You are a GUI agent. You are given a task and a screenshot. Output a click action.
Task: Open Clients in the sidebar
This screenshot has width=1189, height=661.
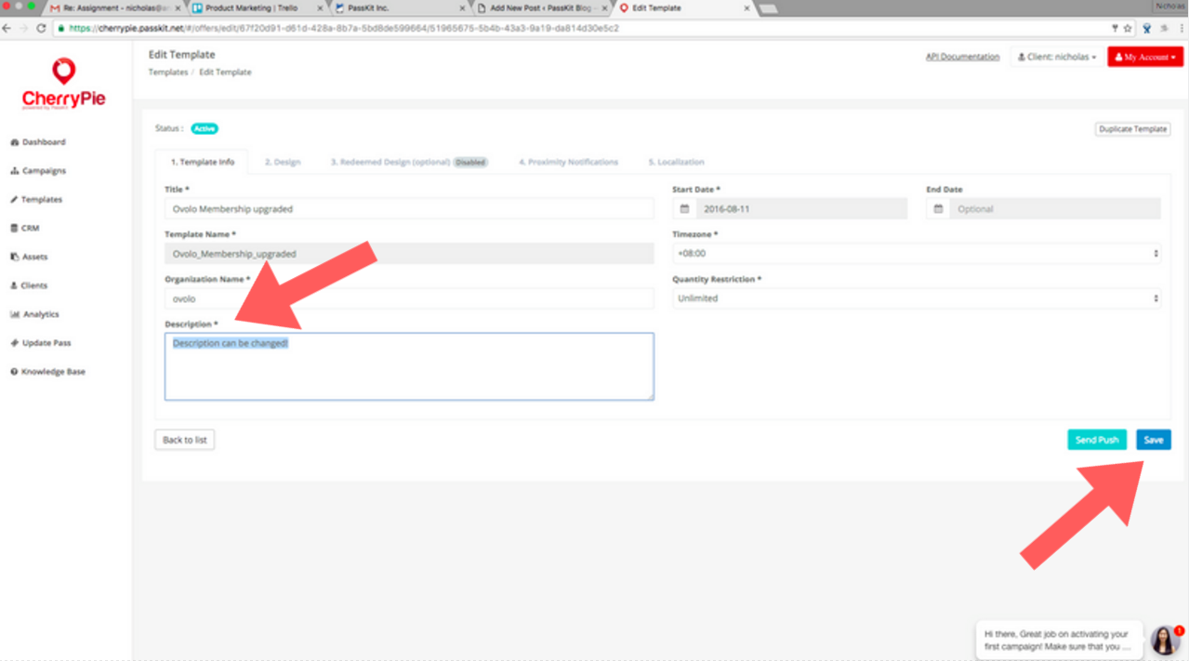click(x=29, y=285)
